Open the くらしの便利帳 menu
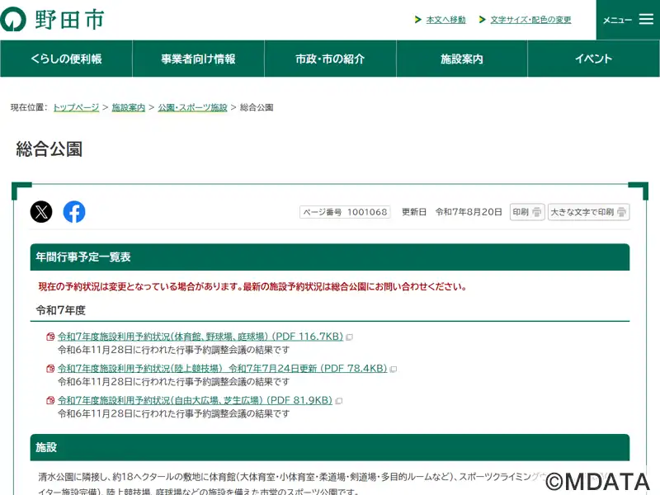This screenshot has width=660, height=495. [x=66, y=59]
